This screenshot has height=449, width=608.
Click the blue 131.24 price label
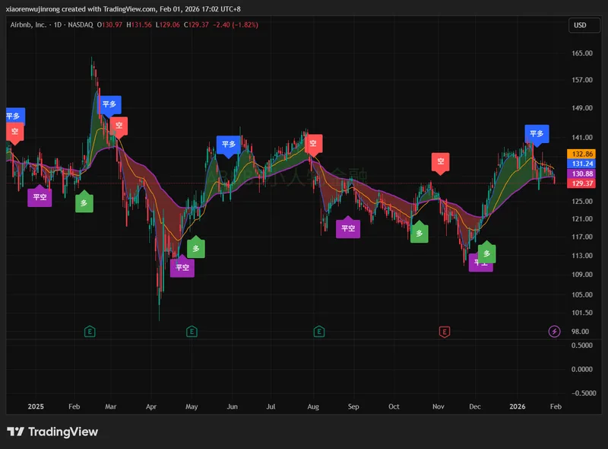pyautogui.click(x=581, y=164)
